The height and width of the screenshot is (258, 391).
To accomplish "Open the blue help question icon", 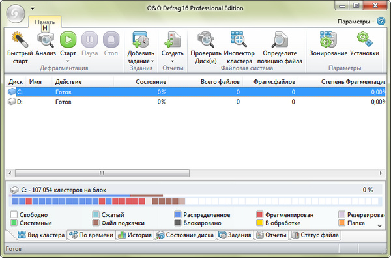I will coord(381,21).
